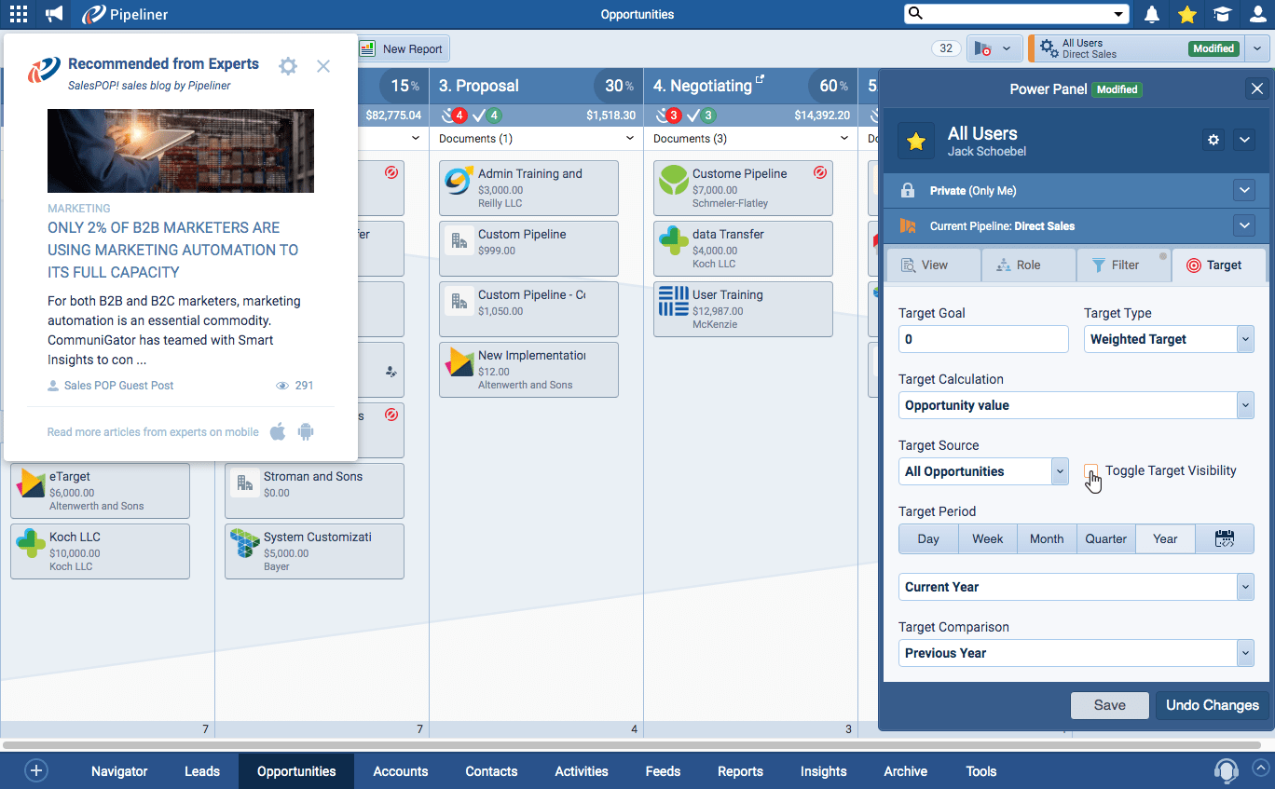Click the New Report button
Screen dimensions: 1275x789
(x=403, y=49)
